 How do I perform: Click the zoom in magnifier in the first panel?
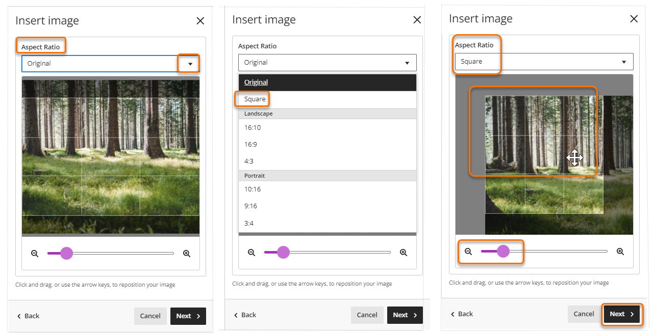[x=187, y=253]
